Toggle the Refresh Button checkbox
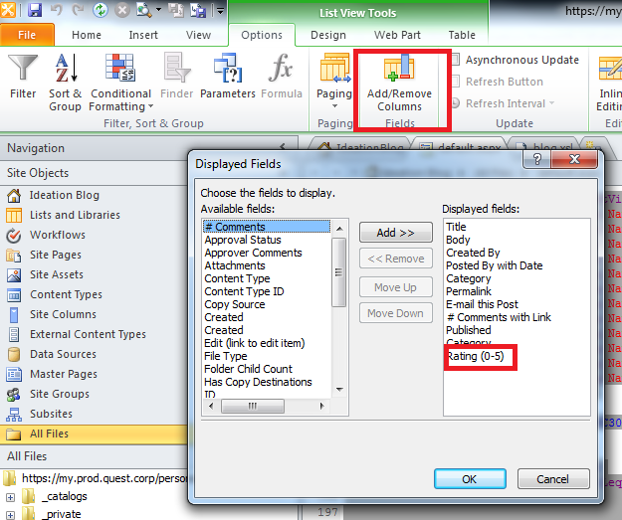The height and width of the screenshot is (520, 622). tap(456, 82)
